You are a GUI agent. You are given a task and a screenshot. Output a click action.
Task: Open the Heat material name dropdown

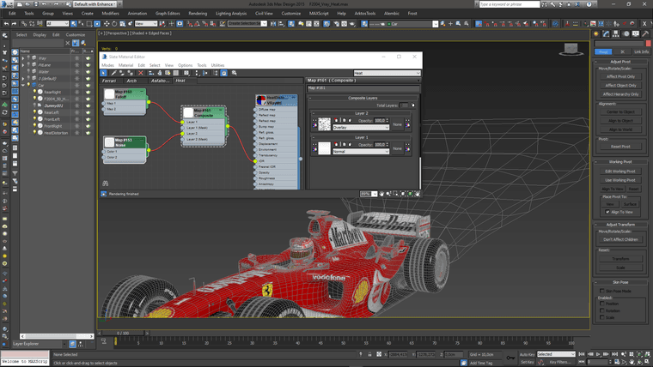click(387, 73)
